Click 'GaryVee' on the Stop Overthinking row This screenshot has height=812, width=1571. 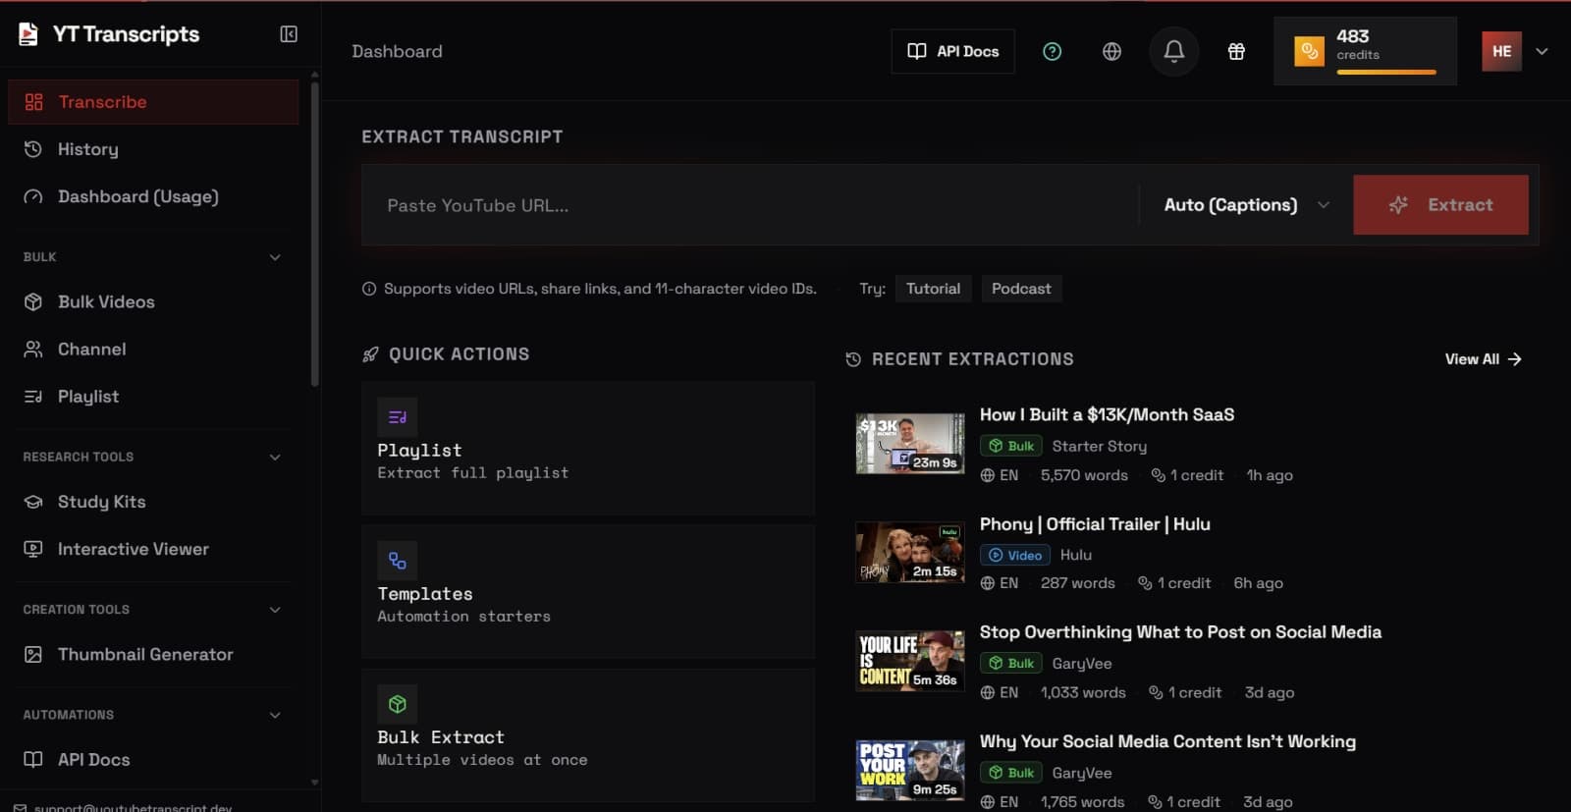coord(1082,664)
